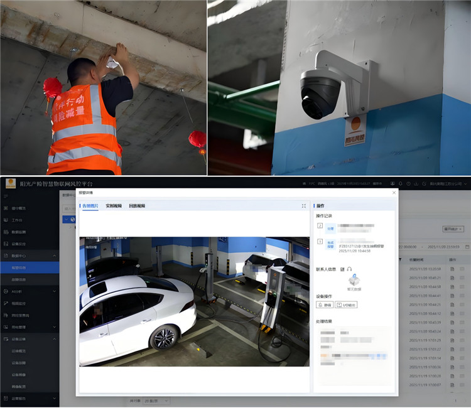Switch to the 实时视频 tab

point(114,206)
